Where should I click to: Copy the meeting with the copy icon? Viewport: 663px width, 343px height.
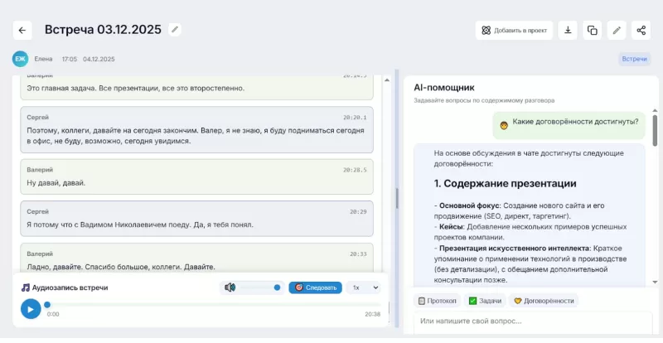(x=593, y=31)
